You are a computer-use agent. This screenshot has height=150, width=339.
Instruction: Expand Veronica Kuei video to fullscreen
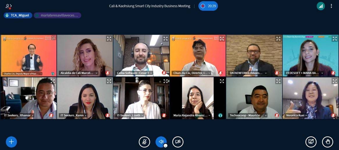click(335, 81)
